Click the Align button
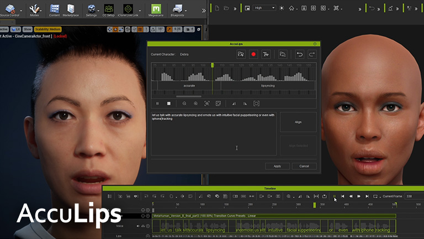The height and width of the screenshot is (239, 424). [298, 122]
